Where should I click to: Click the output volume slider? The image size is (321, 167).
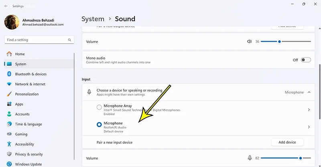tap(286, 41)
